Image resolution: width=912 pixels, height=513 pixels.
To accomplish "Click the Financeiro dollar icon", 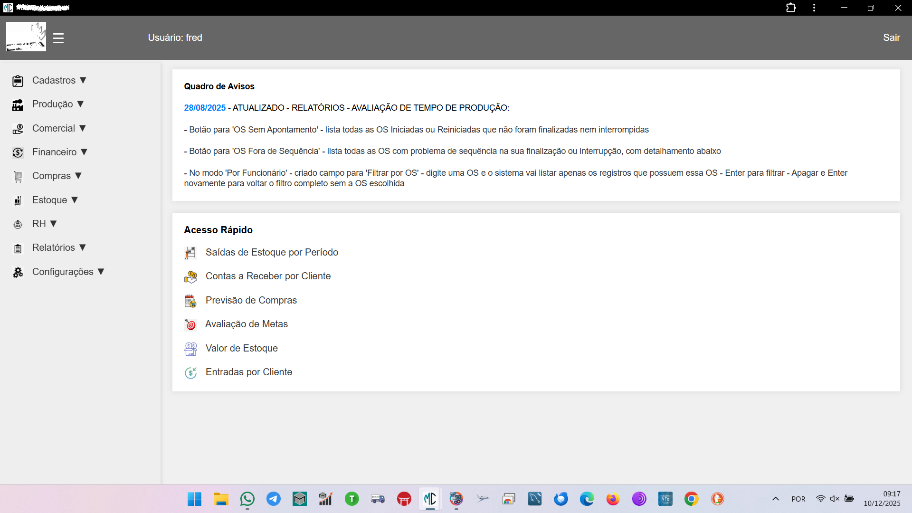I will (x=18, y=152).
